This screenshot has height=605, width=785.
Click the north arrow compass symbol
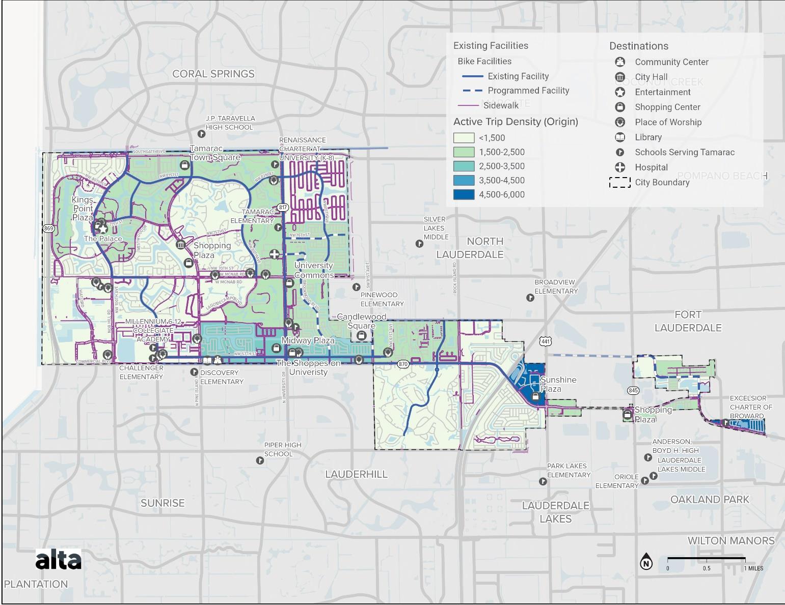[646, 561]
